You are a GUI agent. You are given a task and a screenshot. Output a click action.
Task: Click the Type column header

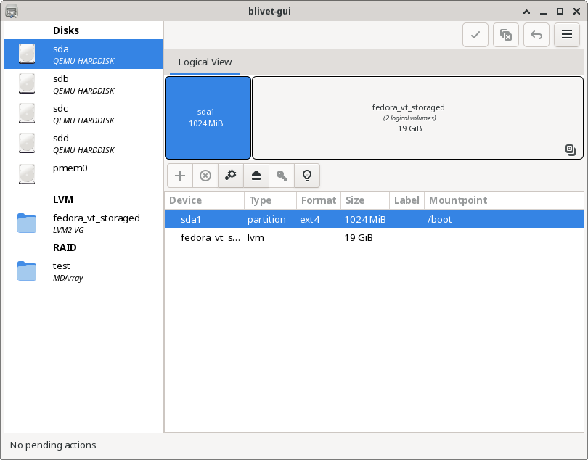click(x=270, y=200)
